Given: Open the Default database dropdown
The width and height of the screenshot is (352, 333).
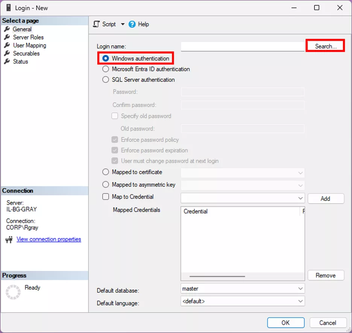Looking at the screenshot, I should point(243,289).
